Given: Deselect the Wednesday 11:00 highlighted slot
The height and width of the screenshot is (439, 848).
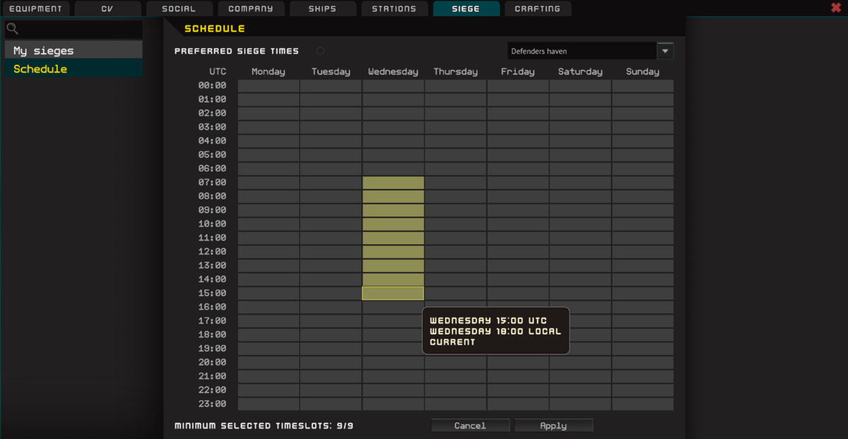Looking at the screenshot, I should click(393, 238).
